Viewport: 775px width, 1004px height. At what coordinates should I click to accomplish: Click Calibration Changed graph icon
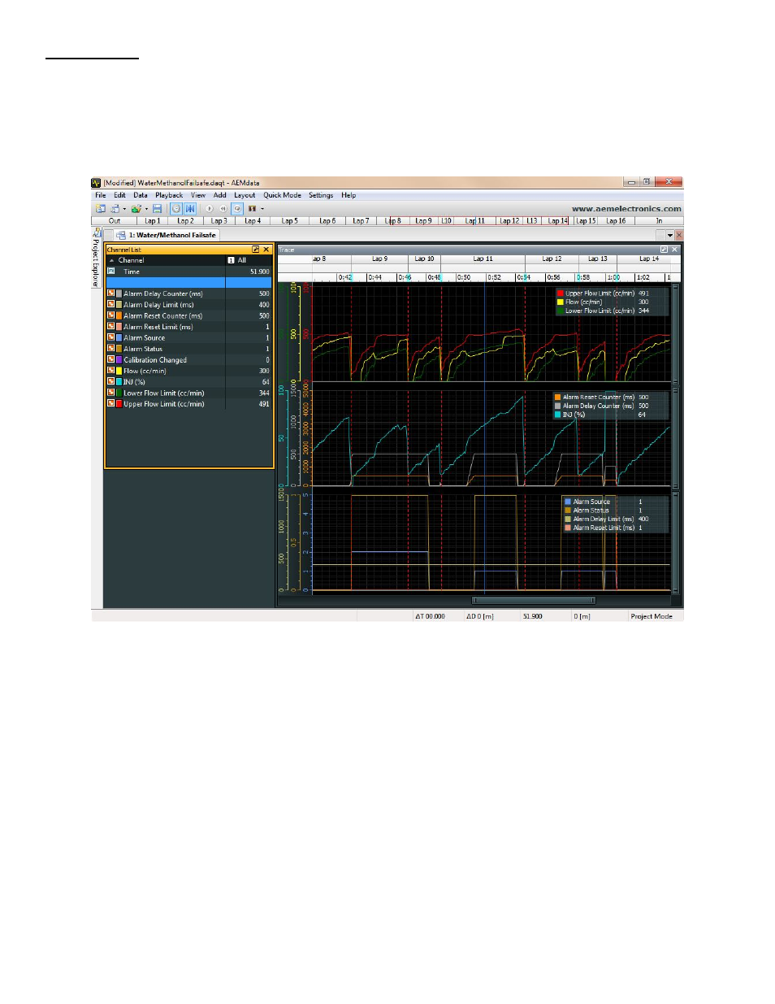click(111, 359)
